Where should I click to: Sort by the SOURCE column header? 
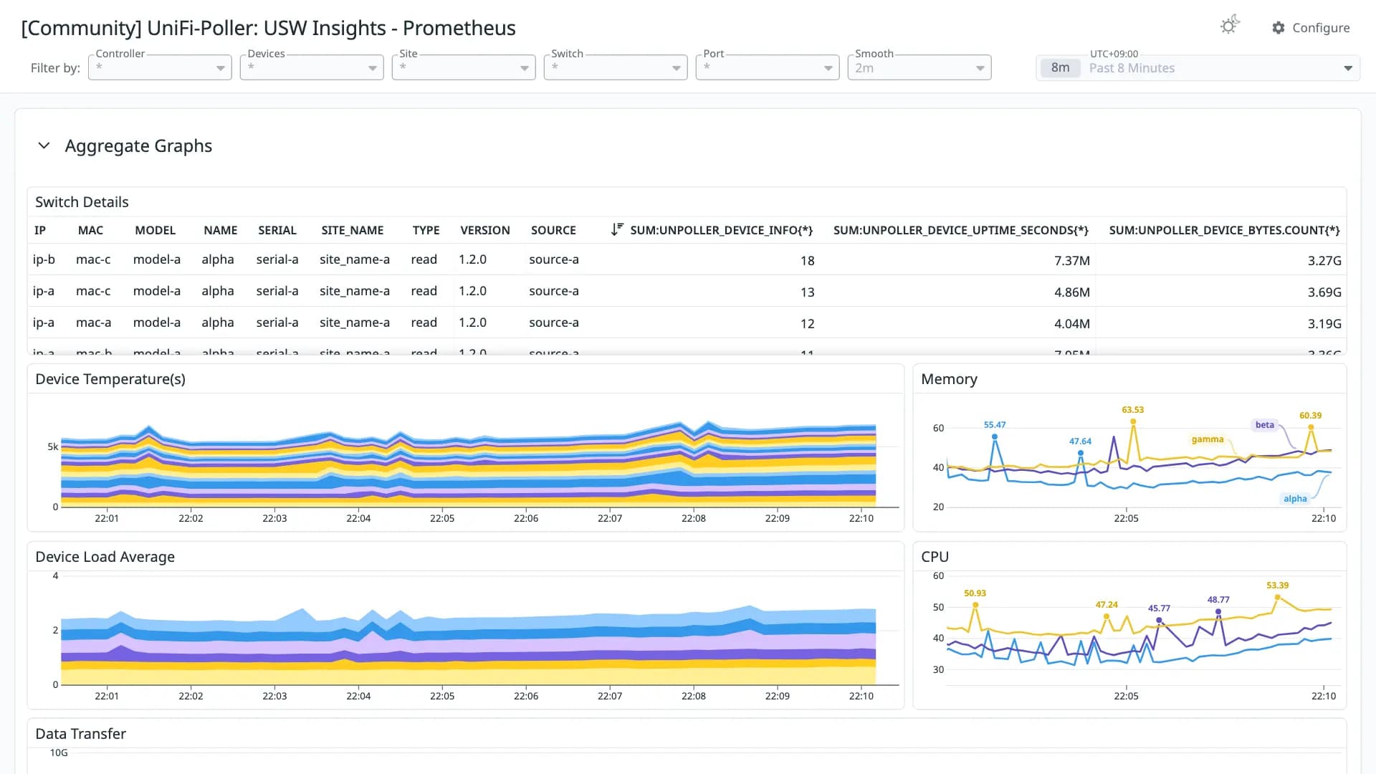tap(553, 230)
